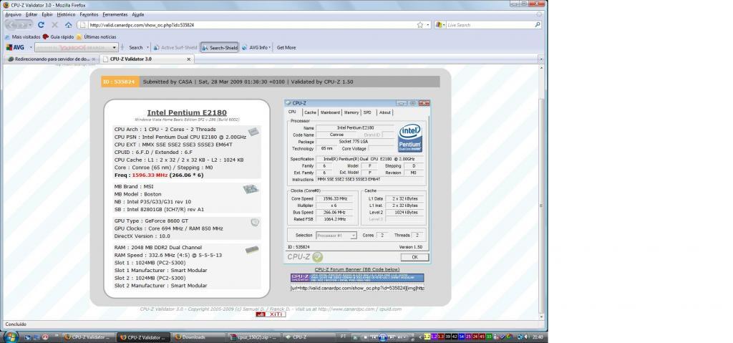Click the PT language indicator in taskbar
Image resolution: width=733 pixels, height=343 pixels.
(x=343, y=337)
